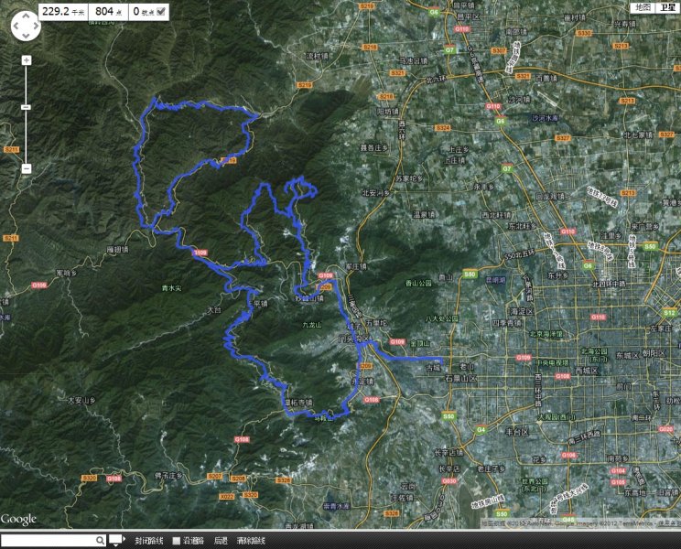Click the Google logo on the map
Screen dimensions: 681x549
click(x=18, y=520)
